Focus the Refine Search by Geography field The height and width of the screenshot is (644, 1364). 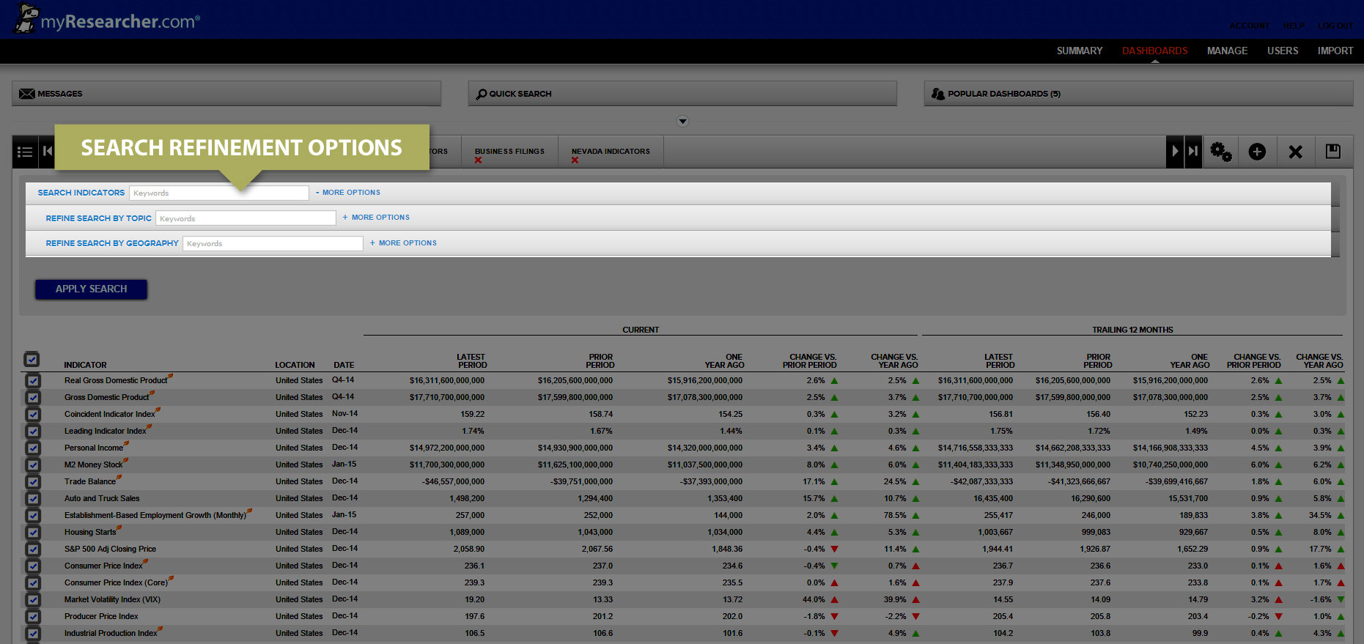pos(273,243)
